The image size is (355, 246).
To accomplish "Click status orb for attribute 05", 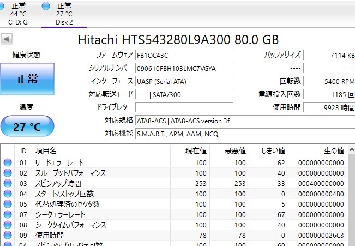I will (8, 205).
